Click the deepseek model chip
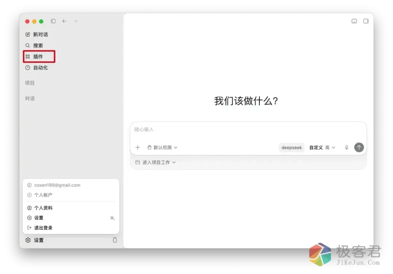The width and height of the screenshot is (393, 274). [292, 147]
